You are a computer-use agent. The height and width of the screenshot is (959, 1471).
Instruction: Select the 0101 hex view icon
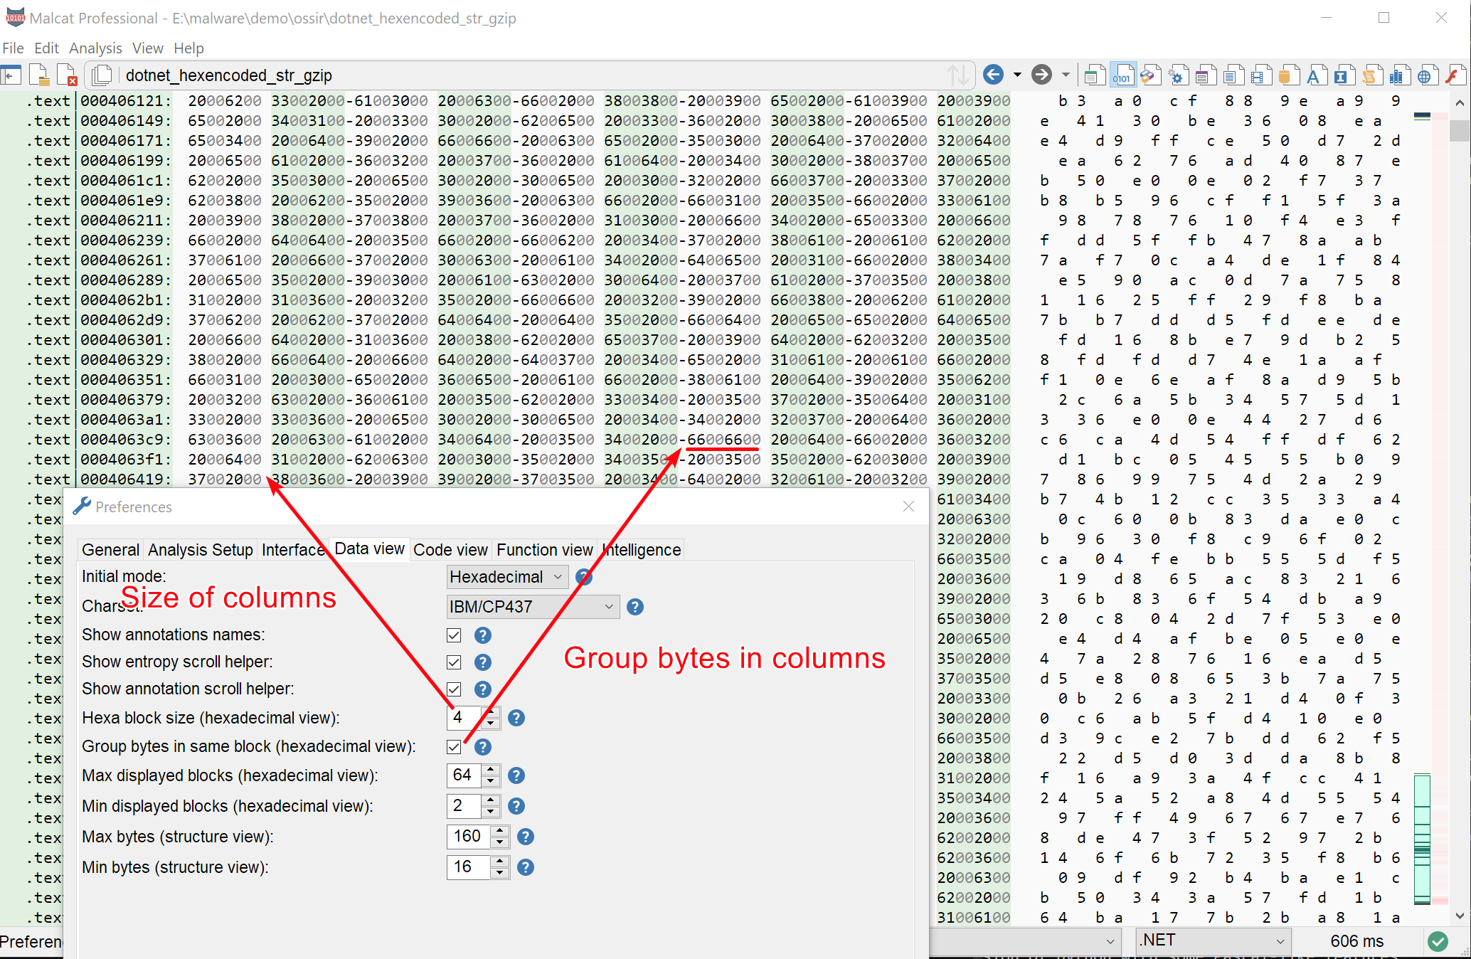click(1122, 75)
